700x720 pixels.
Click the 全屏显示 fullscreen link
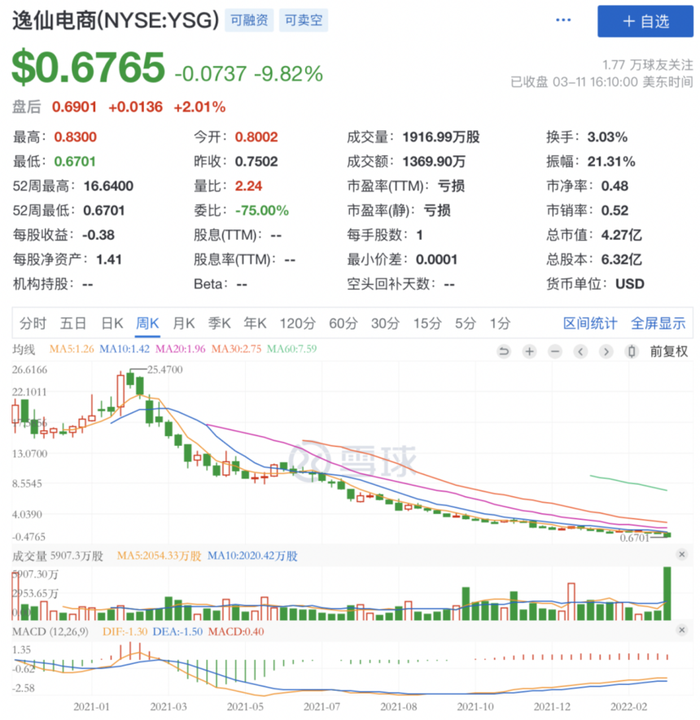pyautogui.click(x=658, y=323)
